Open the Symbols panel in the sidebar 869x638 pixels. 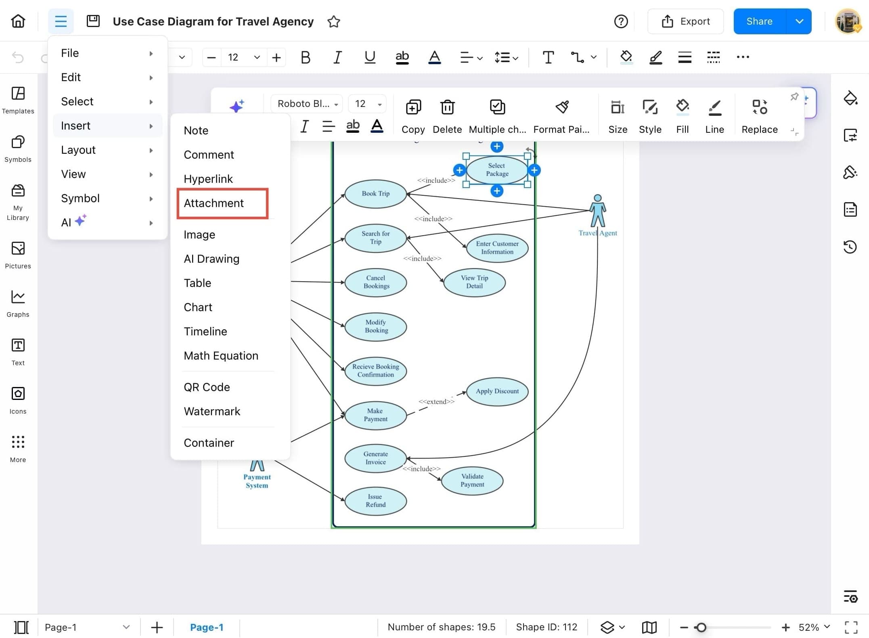tap(17, 148)
